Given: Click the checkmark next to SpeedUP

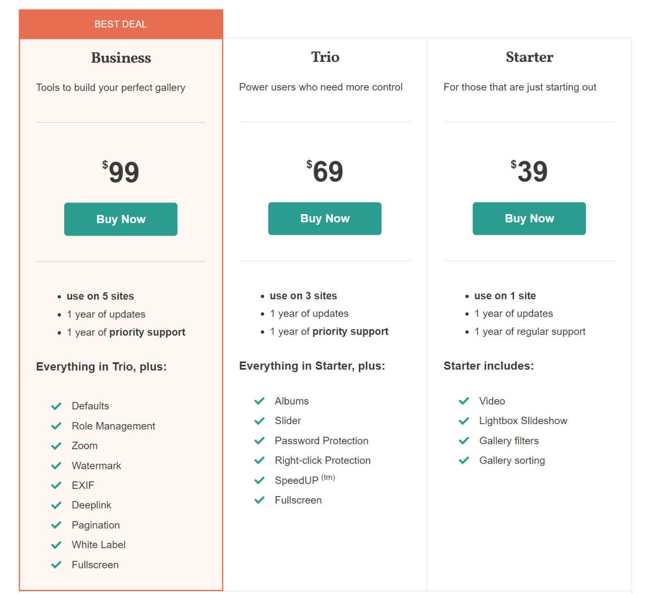Looking at the screenshot, I should (259, 480).
